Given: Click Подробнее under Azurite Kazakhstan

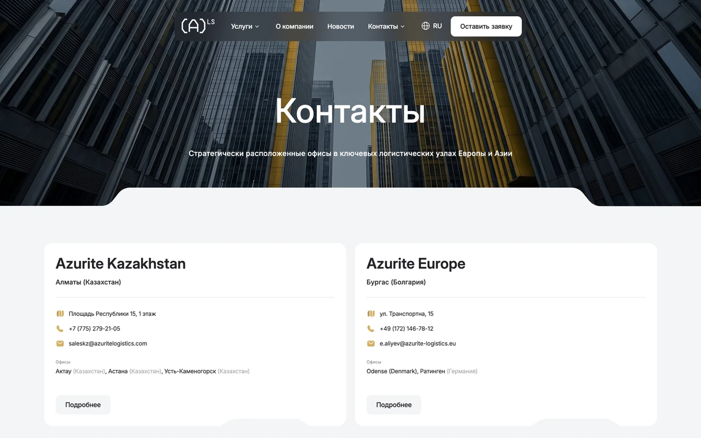Looking at the screenshot, I should pos(83,405).
